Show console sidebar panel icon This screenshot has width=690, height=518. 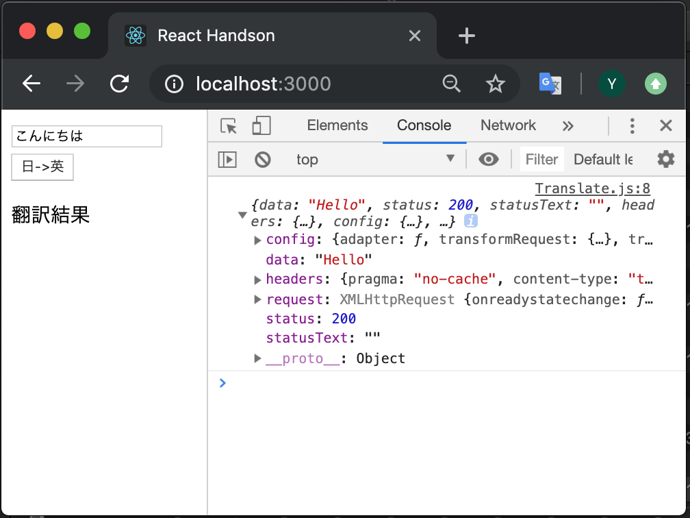227,160
